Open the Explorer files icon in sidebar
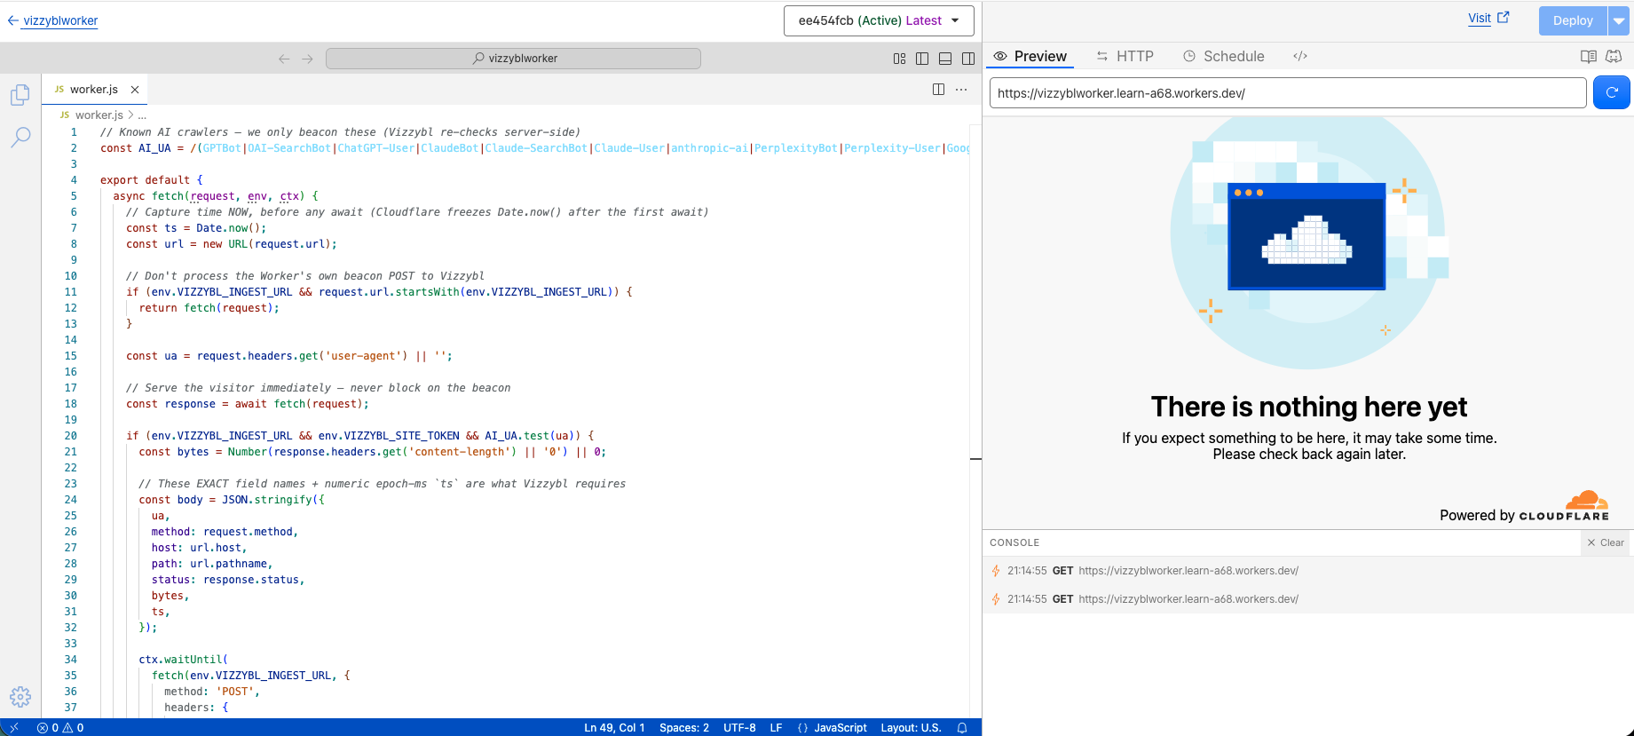 (20, 94)
